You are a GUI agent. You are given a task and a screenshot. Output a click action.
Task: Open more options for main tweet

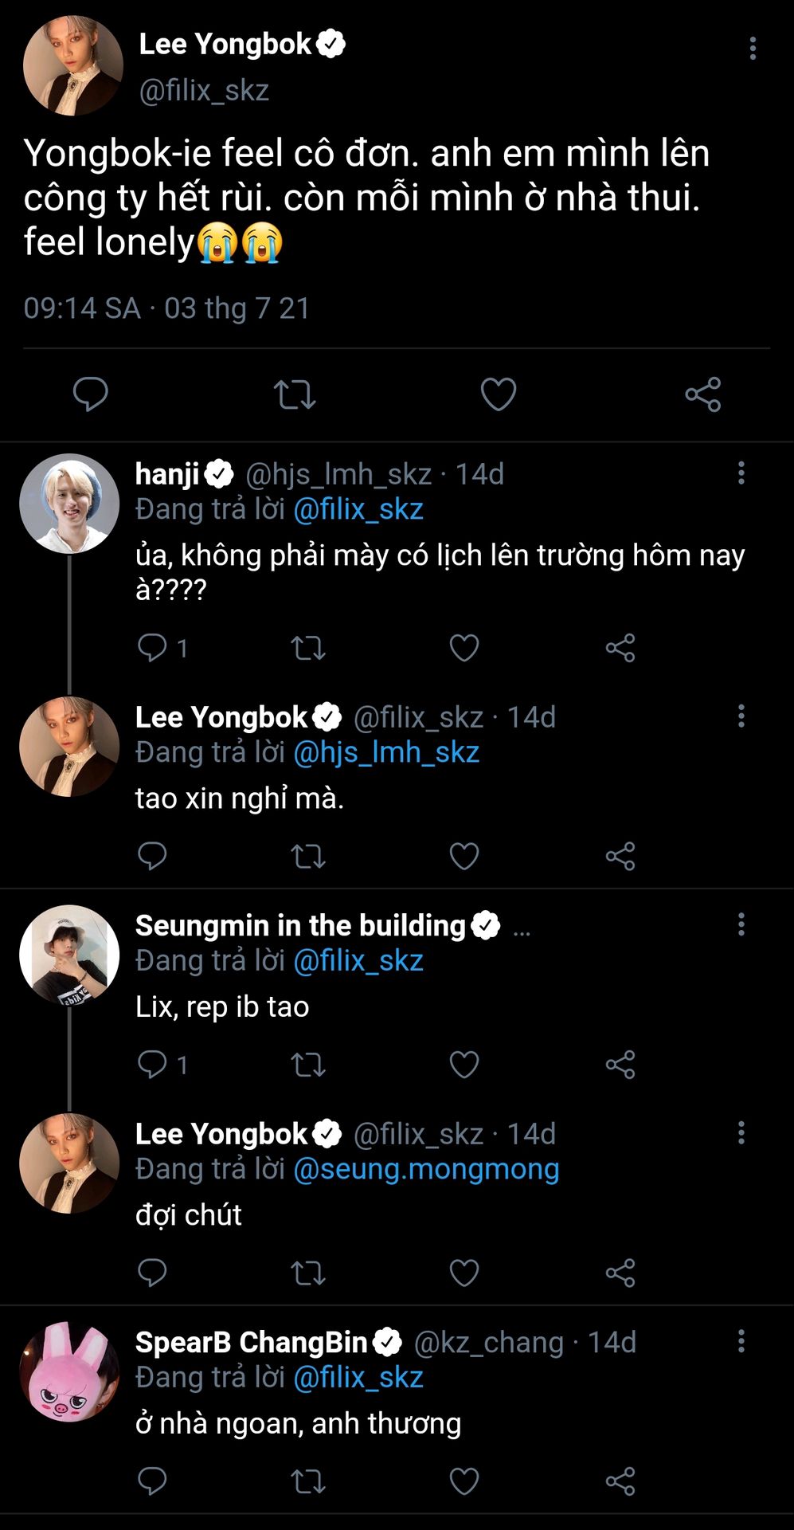click(753, 49)
